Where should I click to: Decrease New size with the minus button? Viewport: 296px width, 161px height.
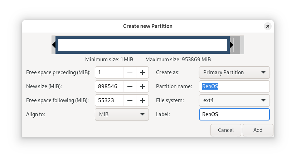click(x=130, y=86)
